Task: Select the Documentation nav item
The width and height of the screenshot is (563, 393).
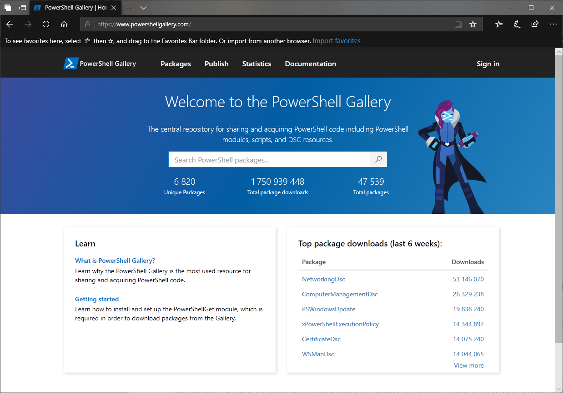Action: click(x=310, y=64)
